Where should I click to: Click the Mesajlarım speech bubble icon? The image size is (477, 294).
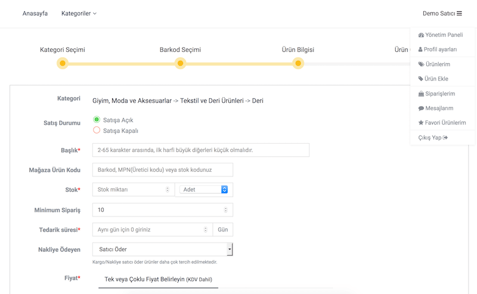tap(421, 109)
